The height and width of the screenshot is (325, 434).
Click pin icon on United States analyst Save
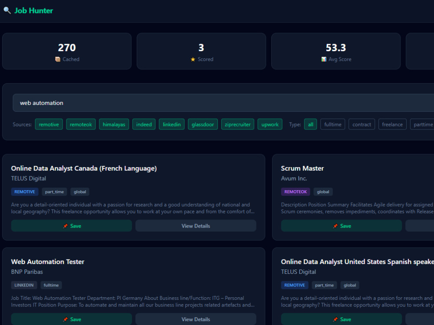pyautogui.click(x=335, y=319)
